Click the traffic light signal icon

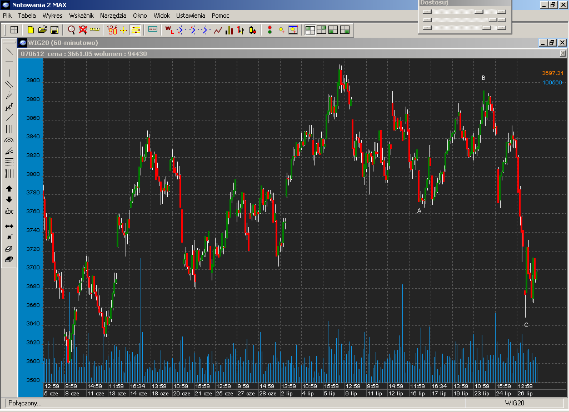click(x=269, y=30)
